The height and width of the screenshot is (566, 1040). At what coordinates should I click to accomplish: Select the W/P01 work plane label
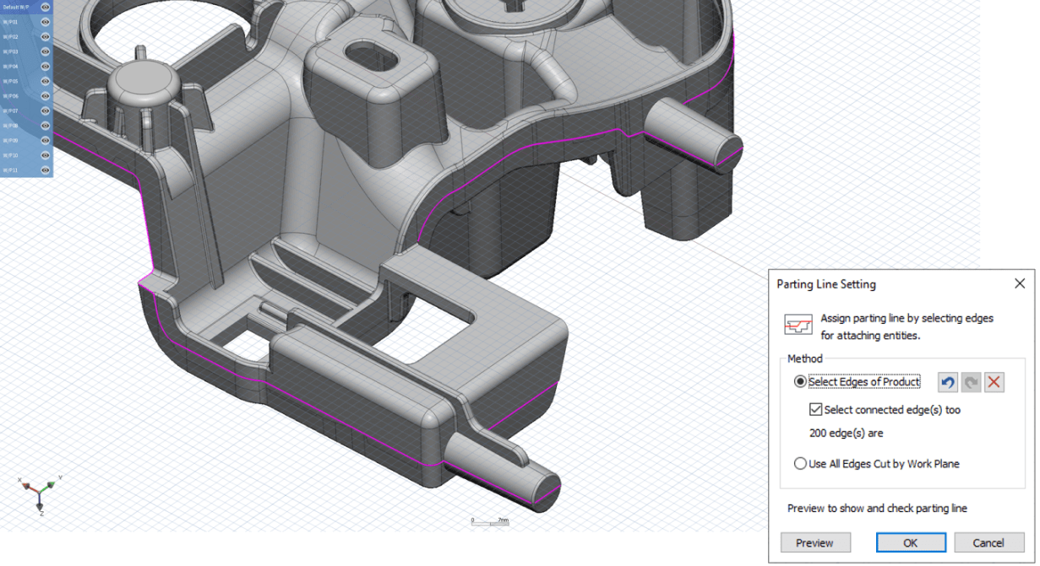click(10, 22)
